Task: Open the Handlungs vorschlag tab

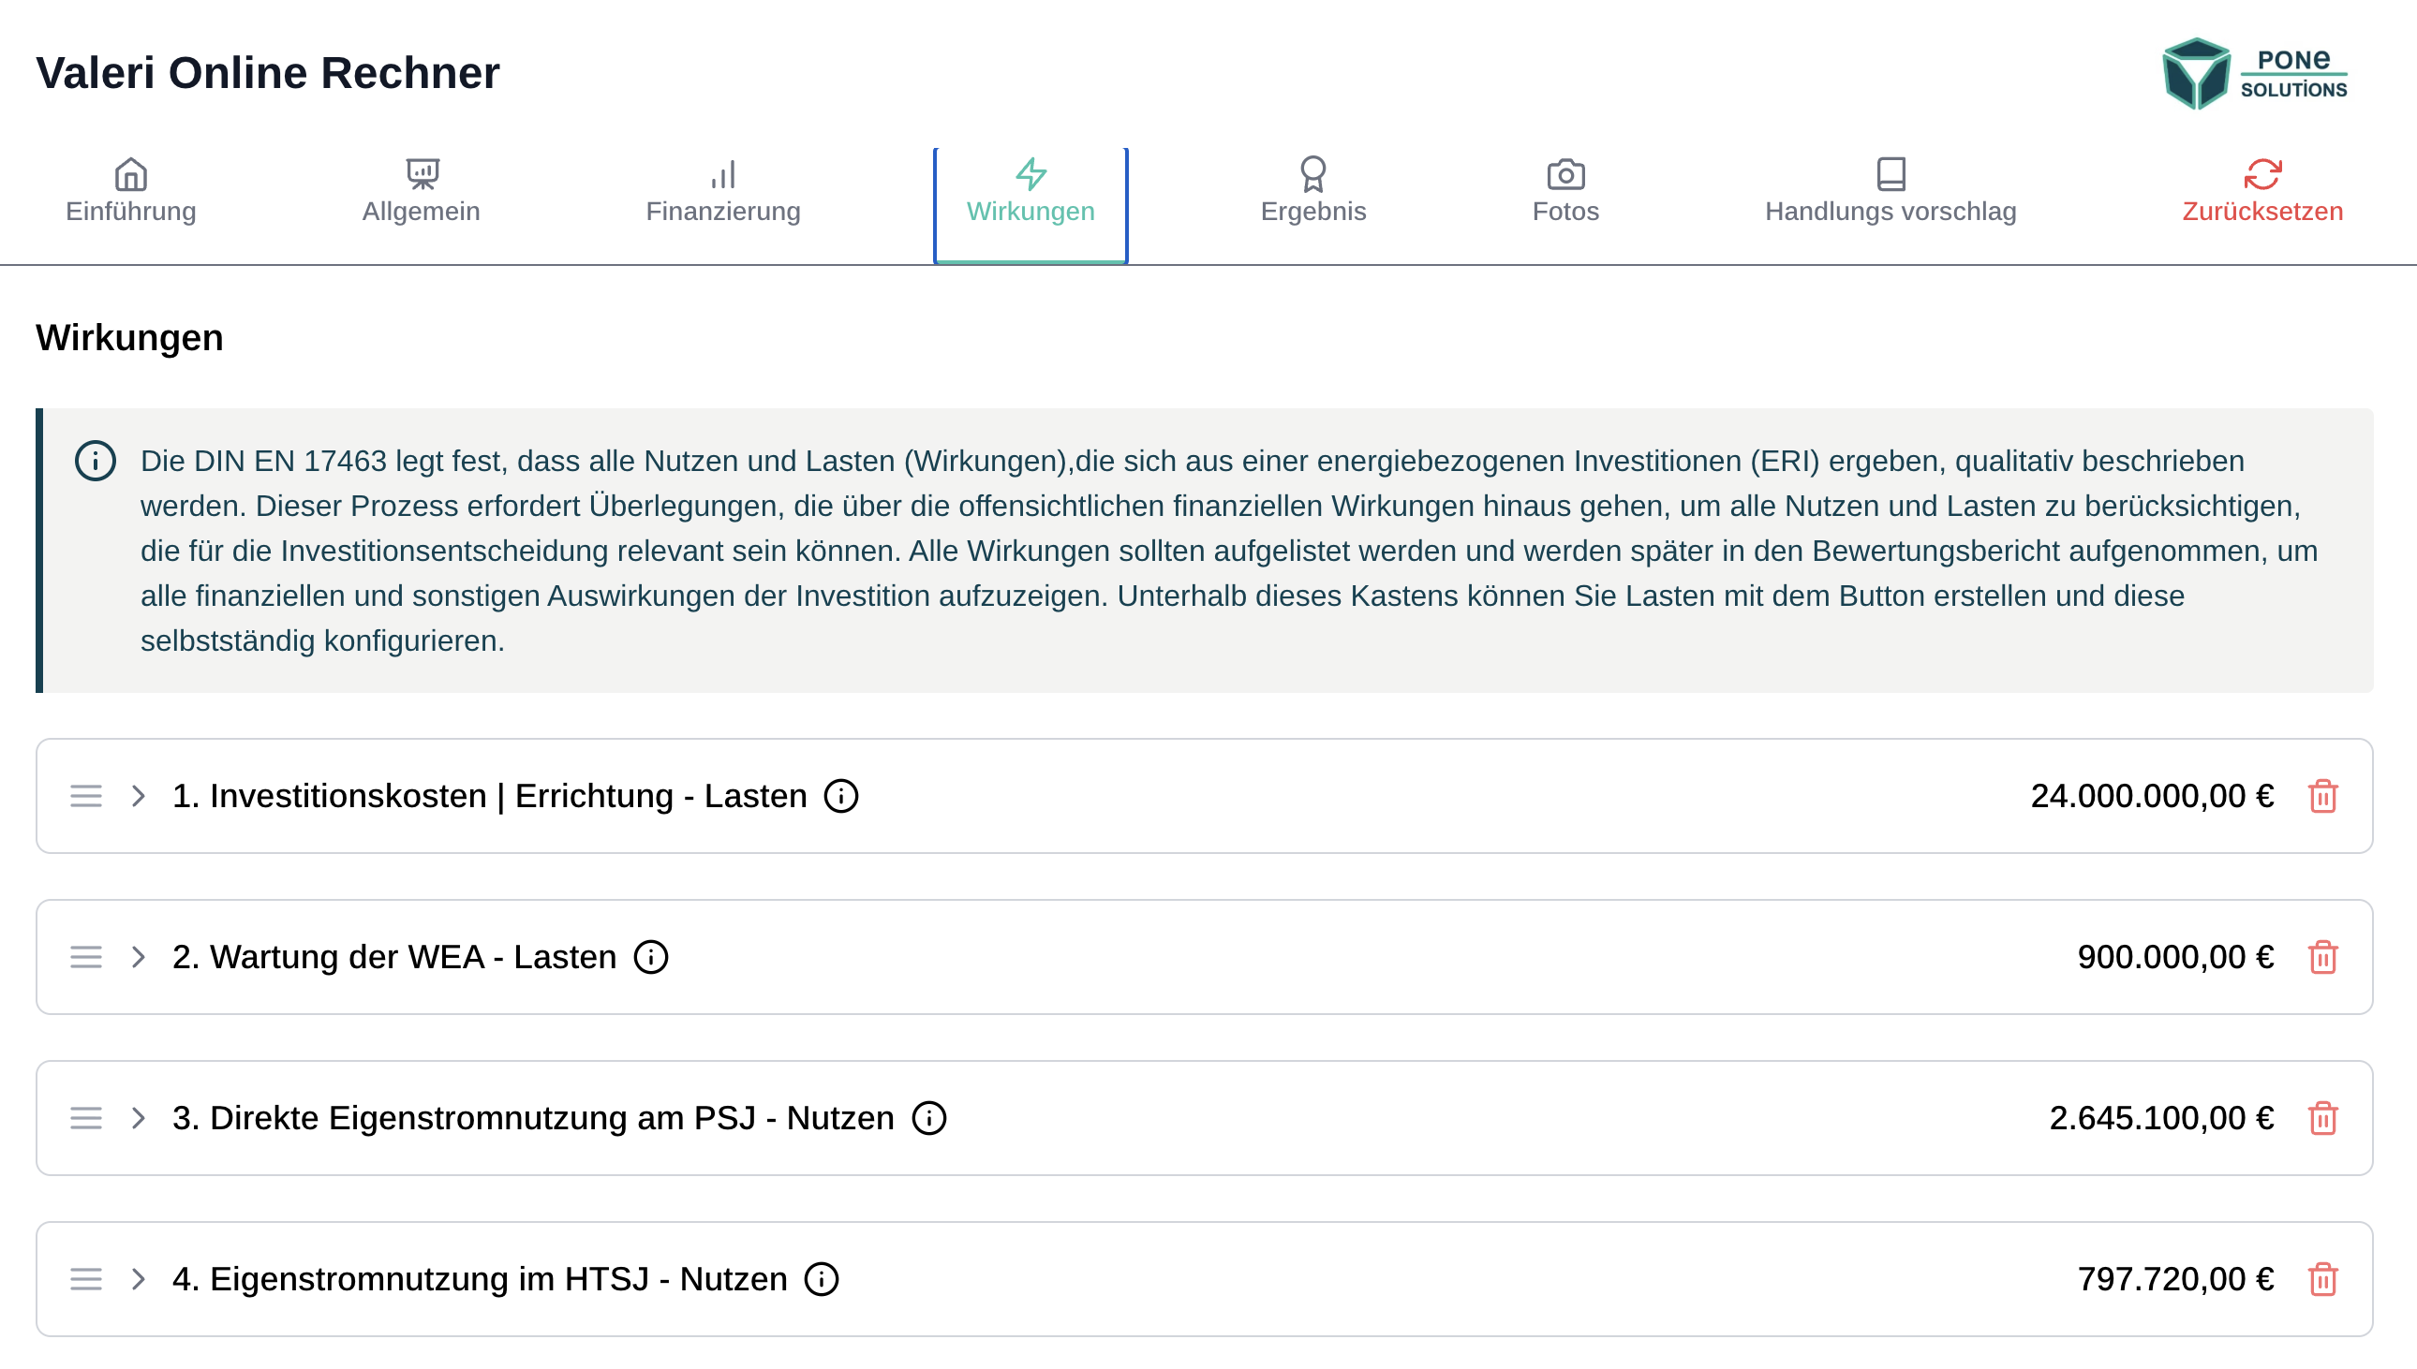Action: pyautogui.click(x=1891, y=192)
